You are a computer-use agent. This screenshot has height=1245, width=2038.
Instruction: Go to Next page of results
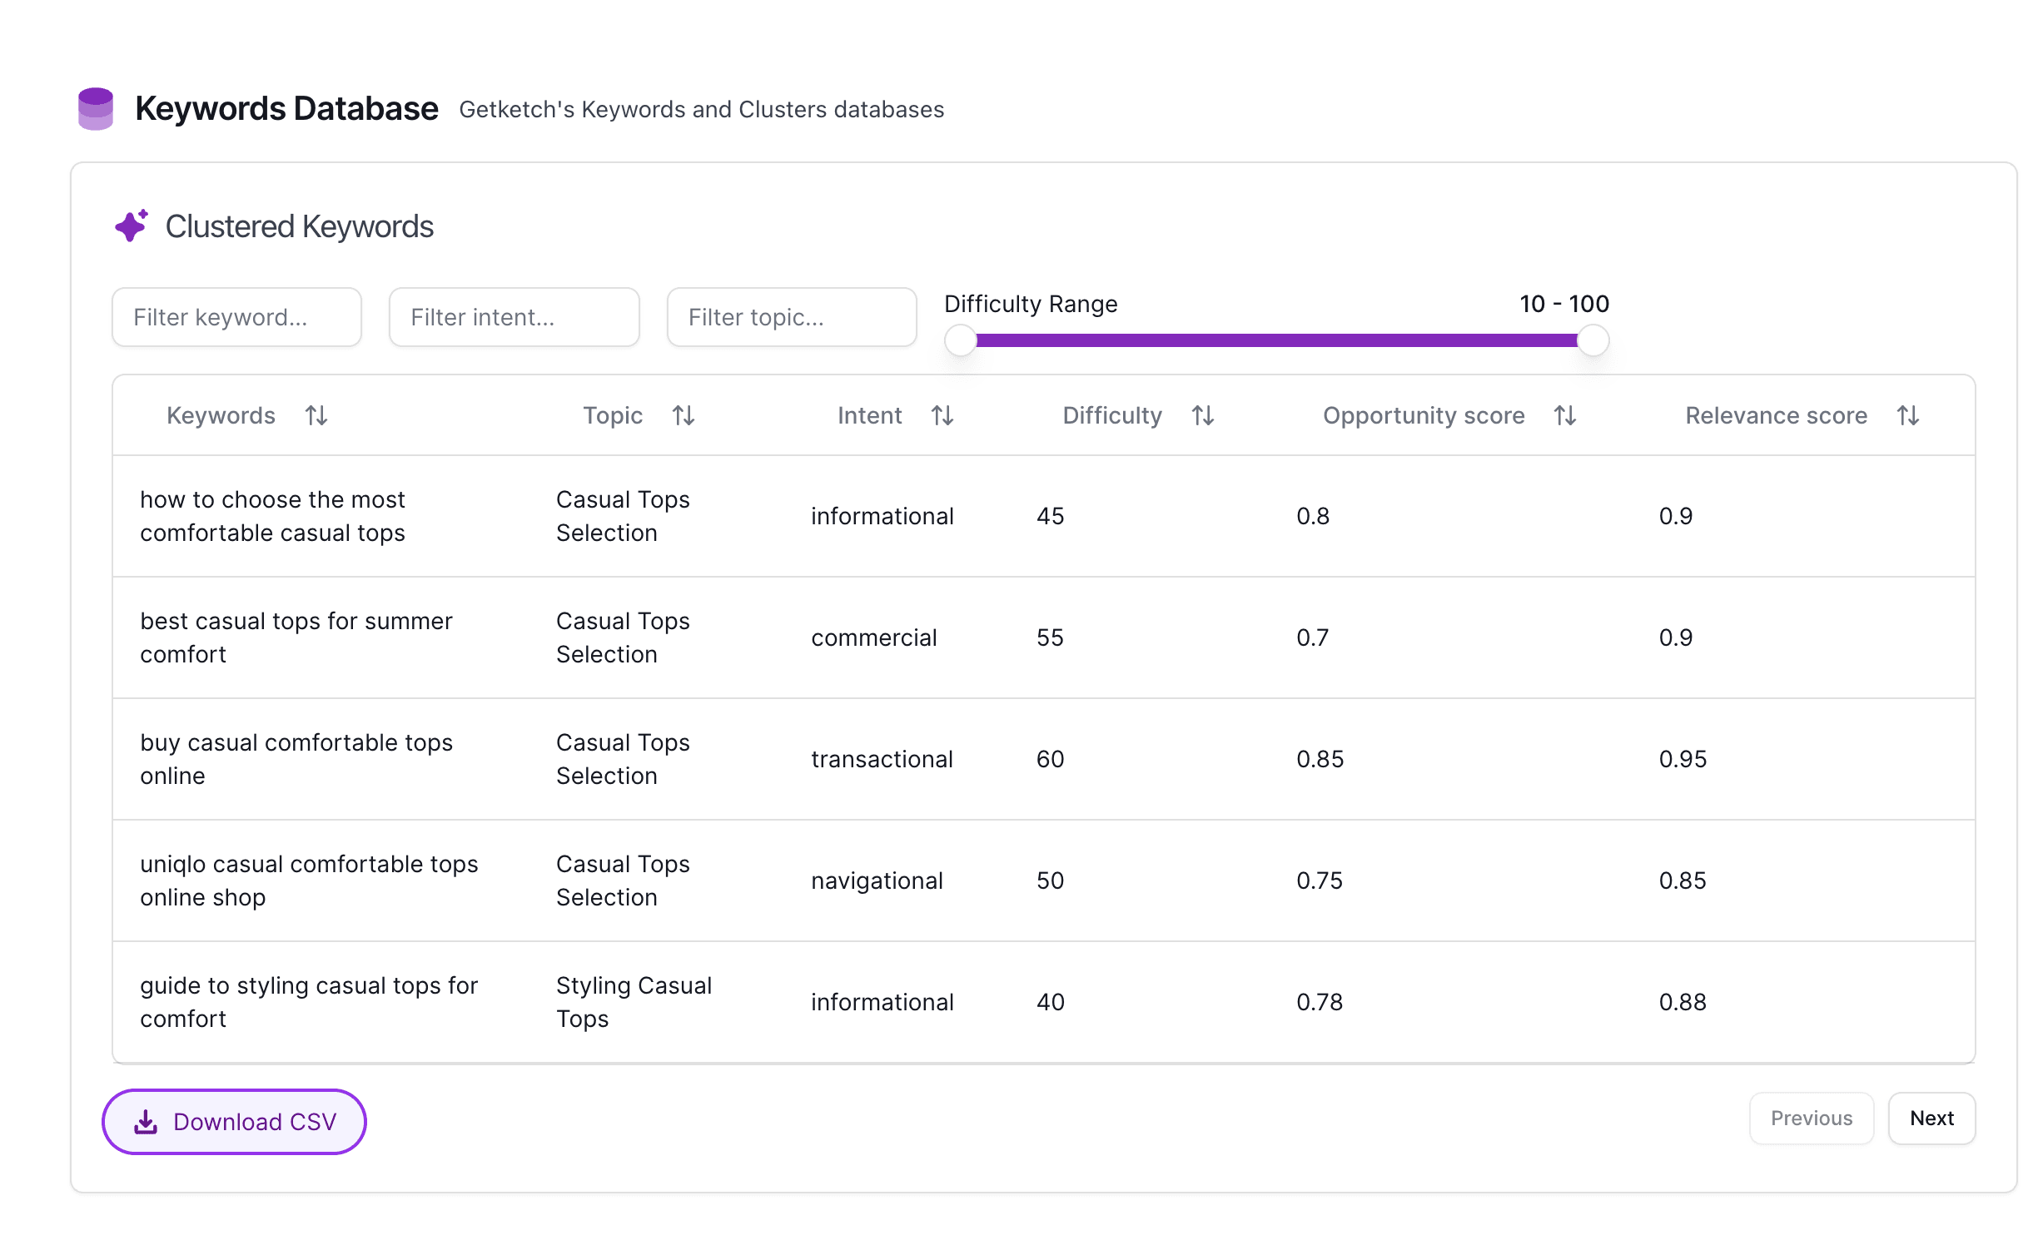[x=1931, y=1118]
